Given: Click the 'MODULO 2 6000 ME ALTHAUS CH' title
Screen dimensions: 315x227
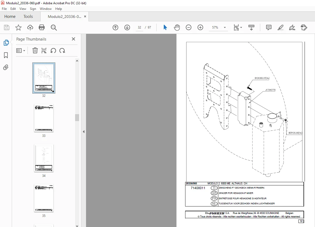Looking at the screenshot, I should pyautogui.click(x=227, y=184).
